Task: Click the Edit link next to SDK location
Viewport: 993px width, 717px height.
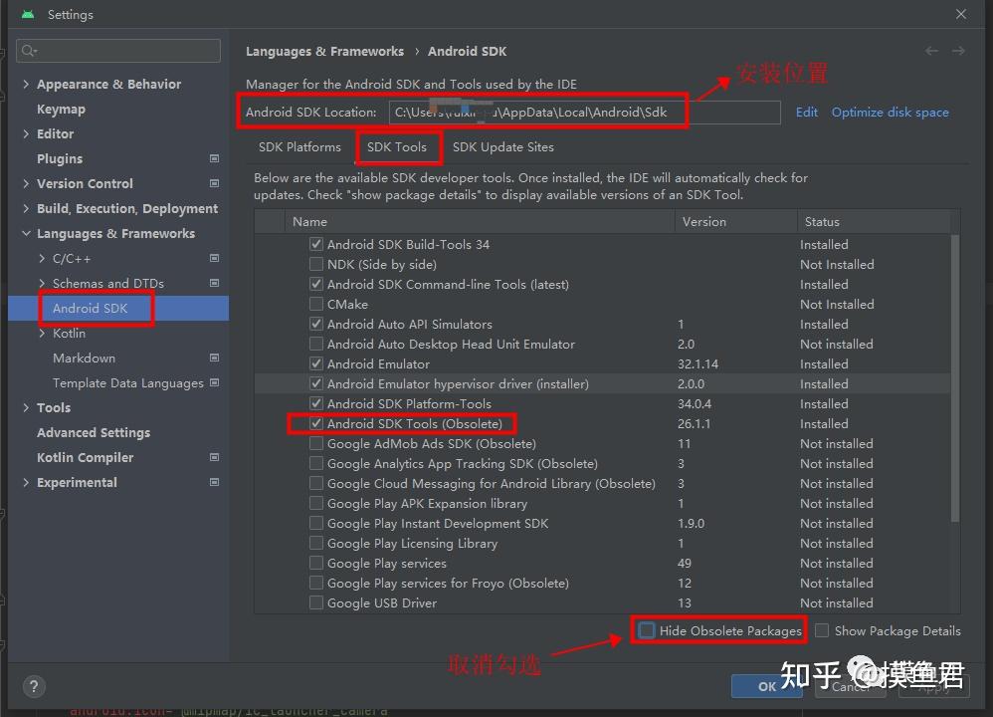Action: tap(806, 112)
